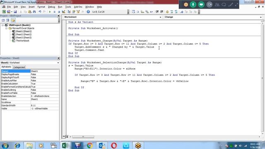Open the Object Browser toolbar icon
This screenshot has width=265, height=149.
tap(78, 12)
